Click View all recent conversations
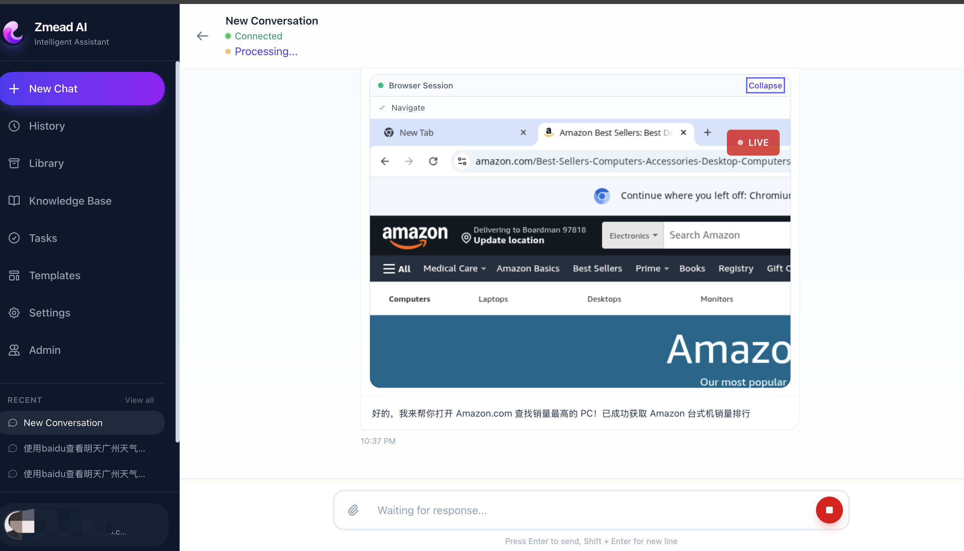Viewport: 964px width, 551px height. click(139, 399)
